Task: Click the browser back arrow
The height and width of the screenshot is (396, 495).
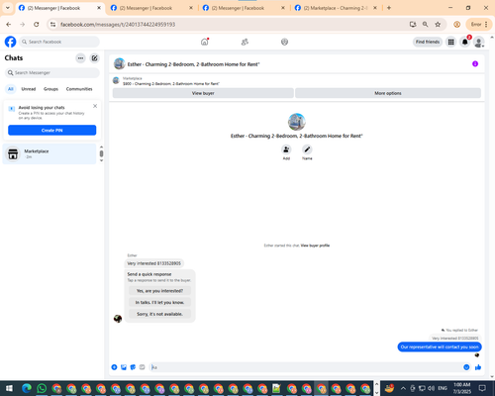Action: [x=9, y=25]
